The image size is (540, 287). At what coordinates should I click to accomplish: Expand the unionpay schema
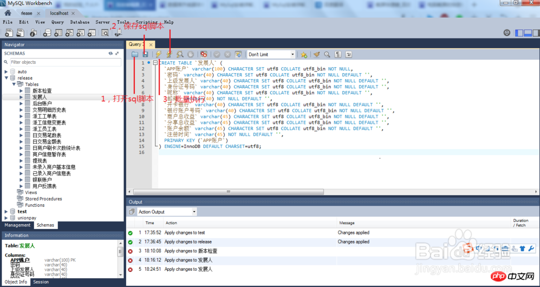(6, 218)
